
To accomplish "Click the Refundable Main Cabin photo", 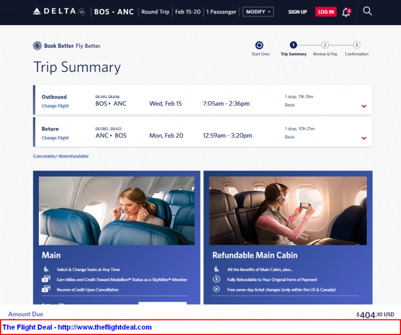I will (288, 211).
